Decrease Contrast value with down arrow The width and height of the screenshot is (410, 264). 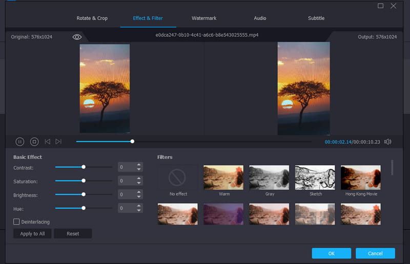[139, 169]
